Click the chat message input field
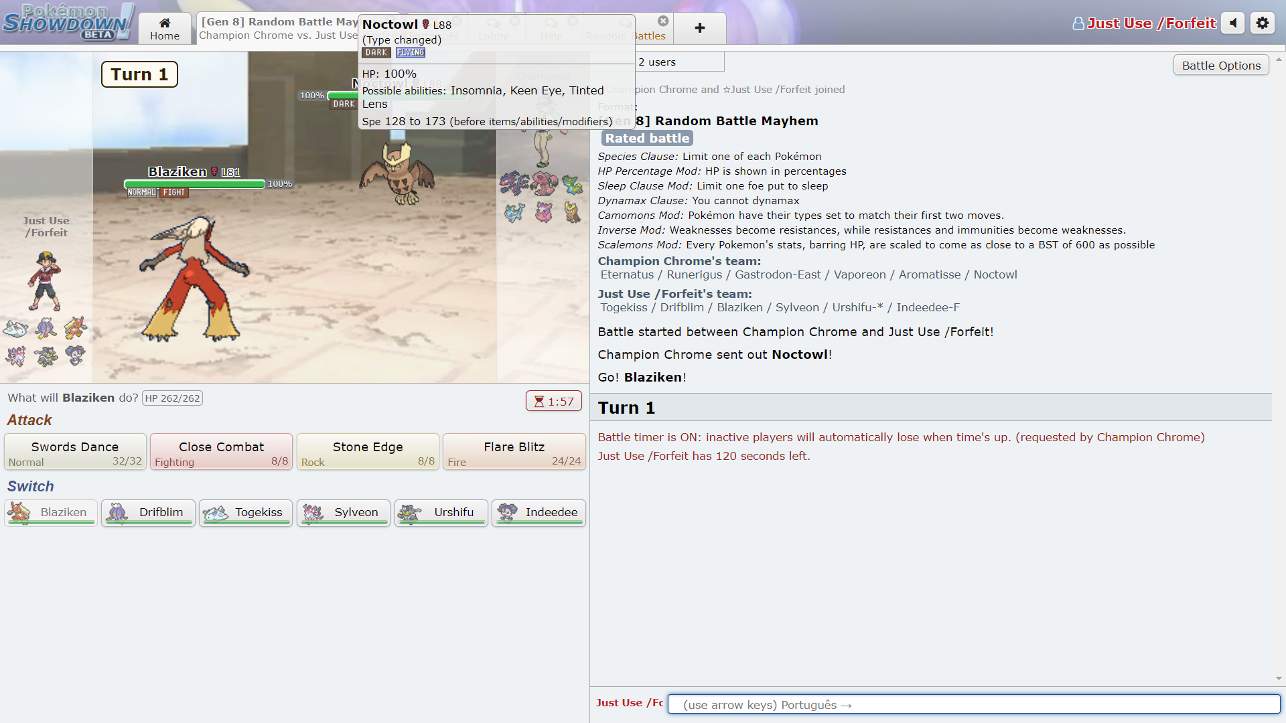1286x723 pixels. point(974,704)
